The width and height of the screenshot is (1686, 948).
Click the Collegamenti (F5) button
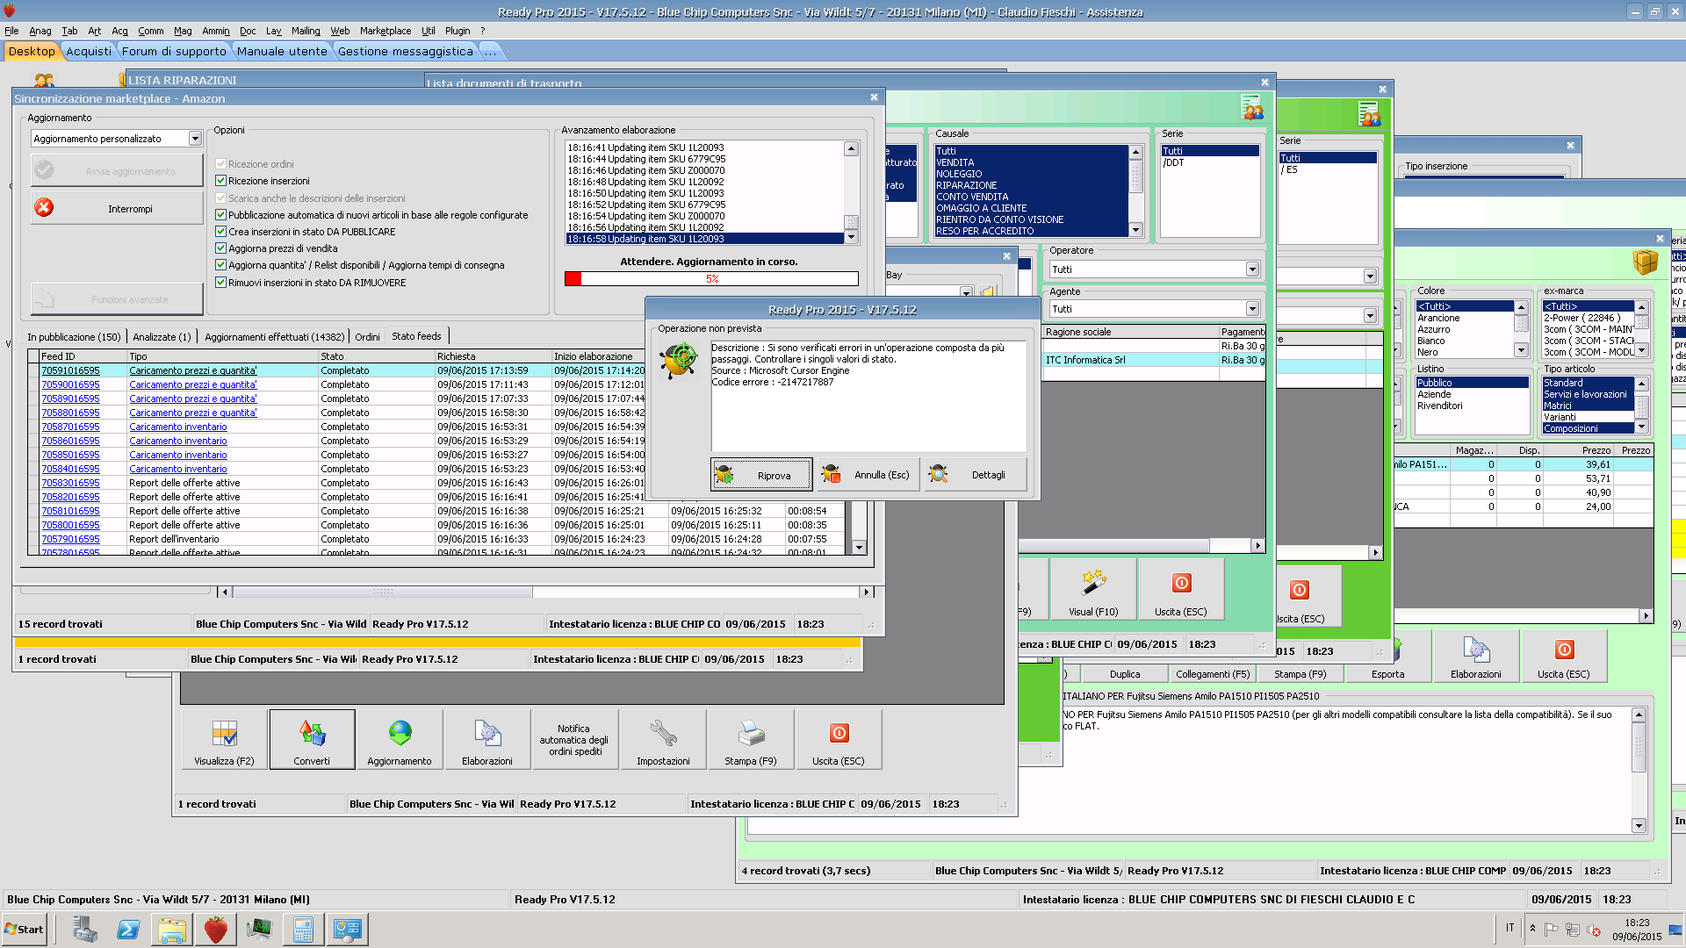click(1213, 674)
